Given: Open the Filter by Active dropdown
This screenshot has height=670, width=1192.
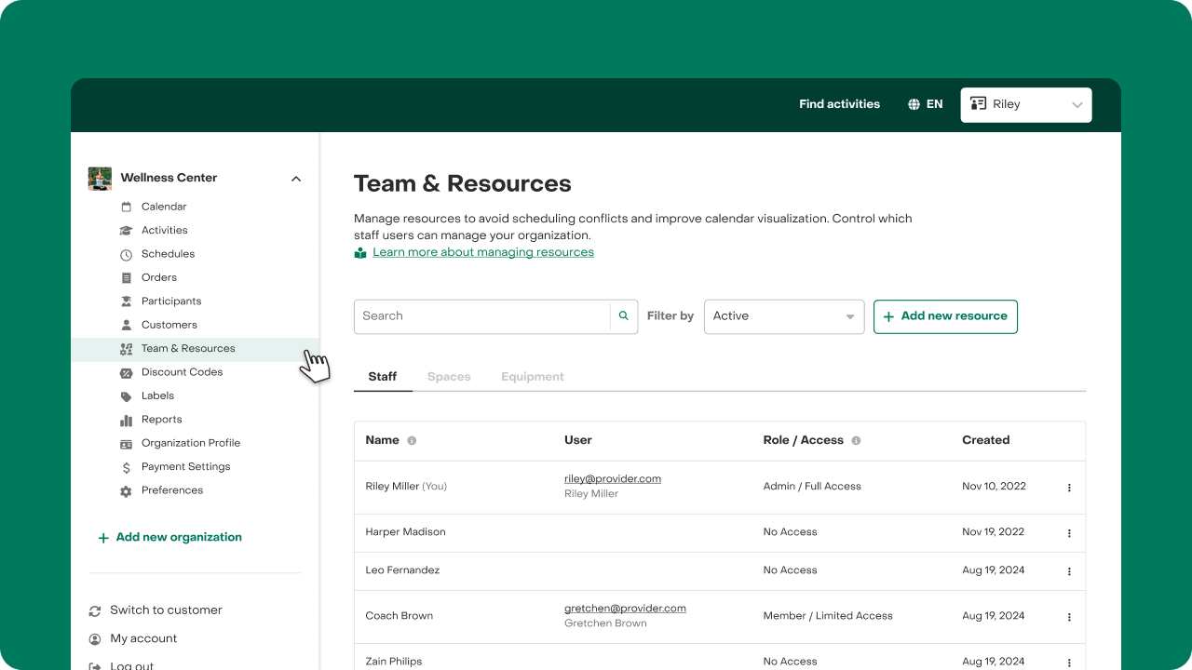Looking at the screenshot, I should click(x=784, y=316).
